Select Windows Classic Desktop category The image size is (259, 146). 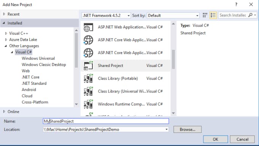44,65
